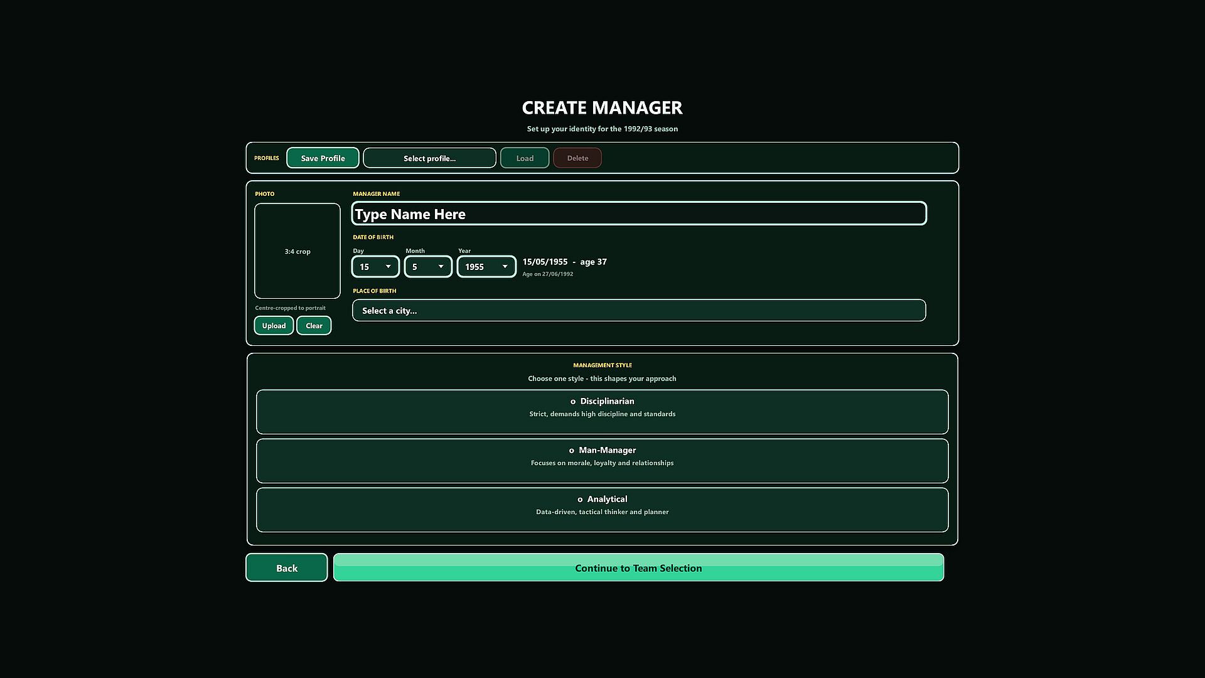Click the Save Profile button
The width and height of the screenshot is (1205, 678).
coord(323,158)
